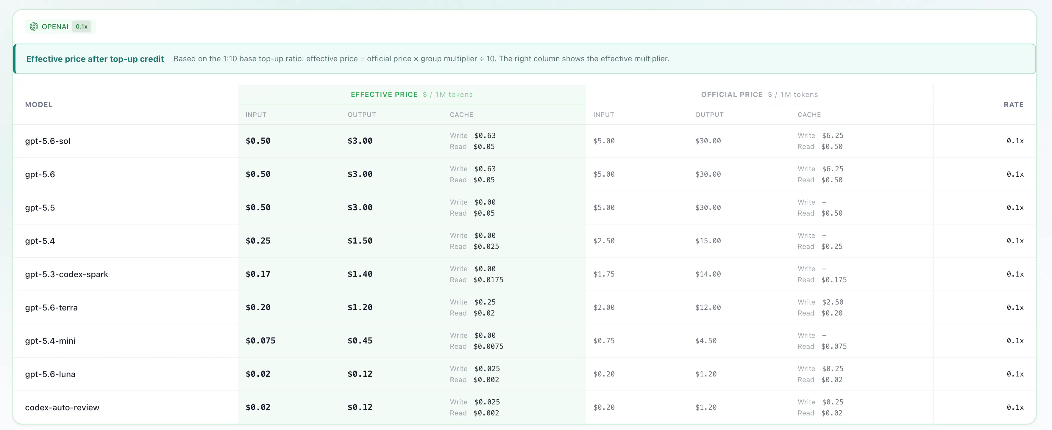
Task: Click gpt-5.6-sol official output $30.00
Action: point(708,141)
